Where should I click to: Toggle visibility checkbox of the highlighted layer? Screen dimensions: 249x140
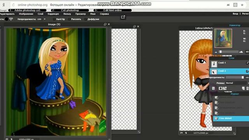click(x=247, y=71)
